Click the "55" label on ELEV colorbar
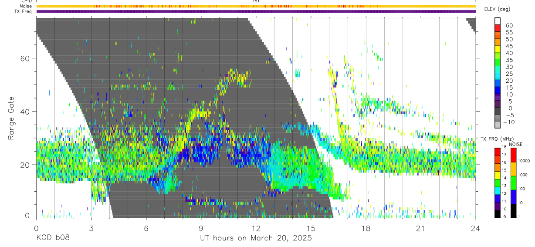Viewport: 535px width, 247px height. tap(509, 32)
